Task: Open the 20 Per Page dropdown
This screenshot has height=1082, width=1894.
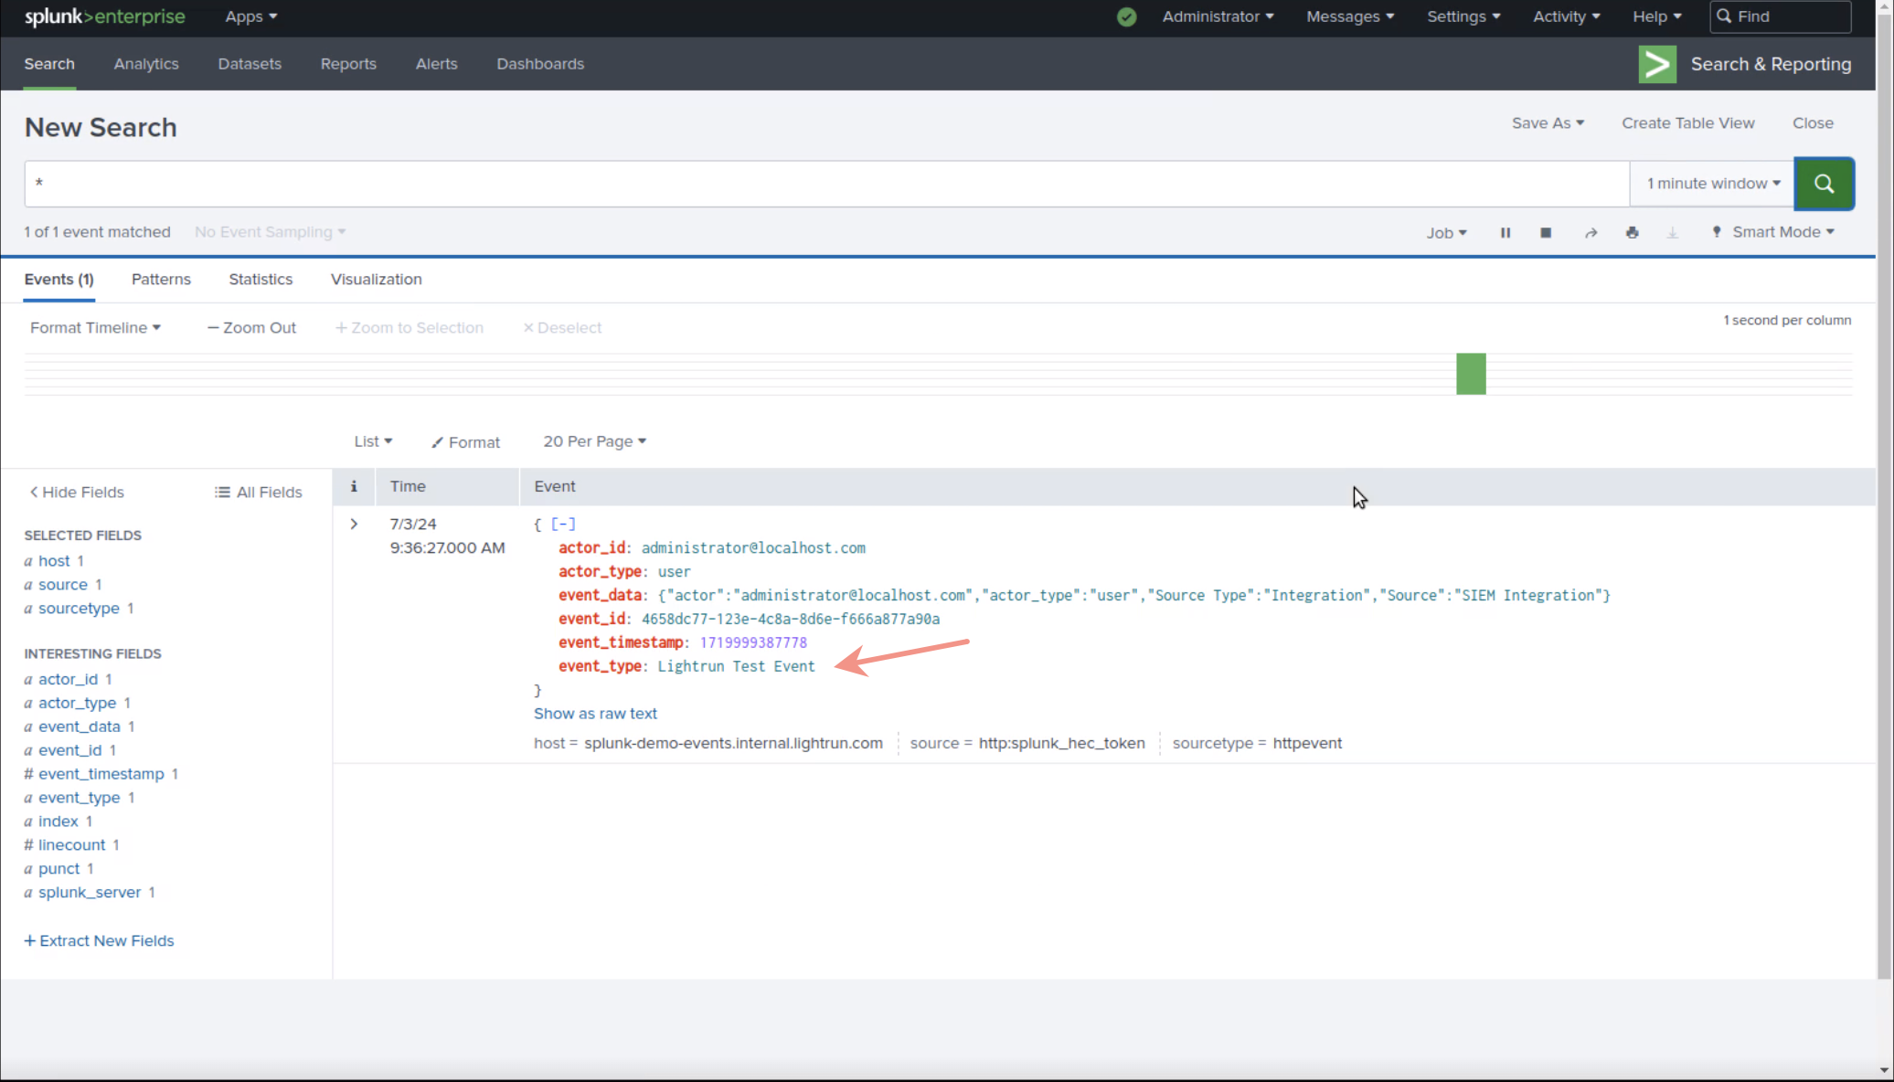Action: (x=594, y=440)
